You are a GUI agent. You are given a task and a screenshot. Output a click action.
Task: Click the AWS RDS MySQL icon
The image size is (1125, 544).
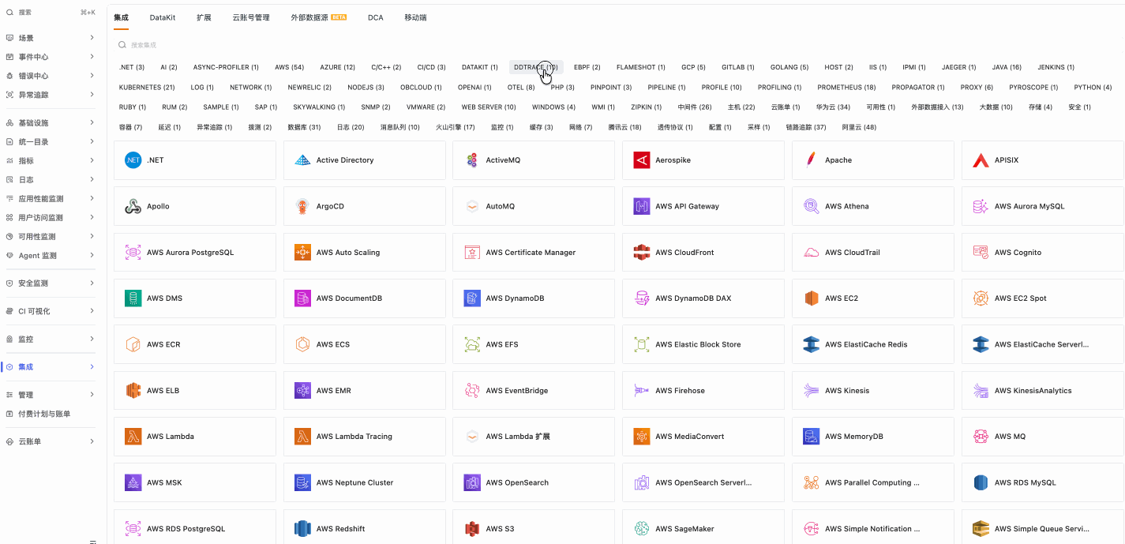(981, 482)
